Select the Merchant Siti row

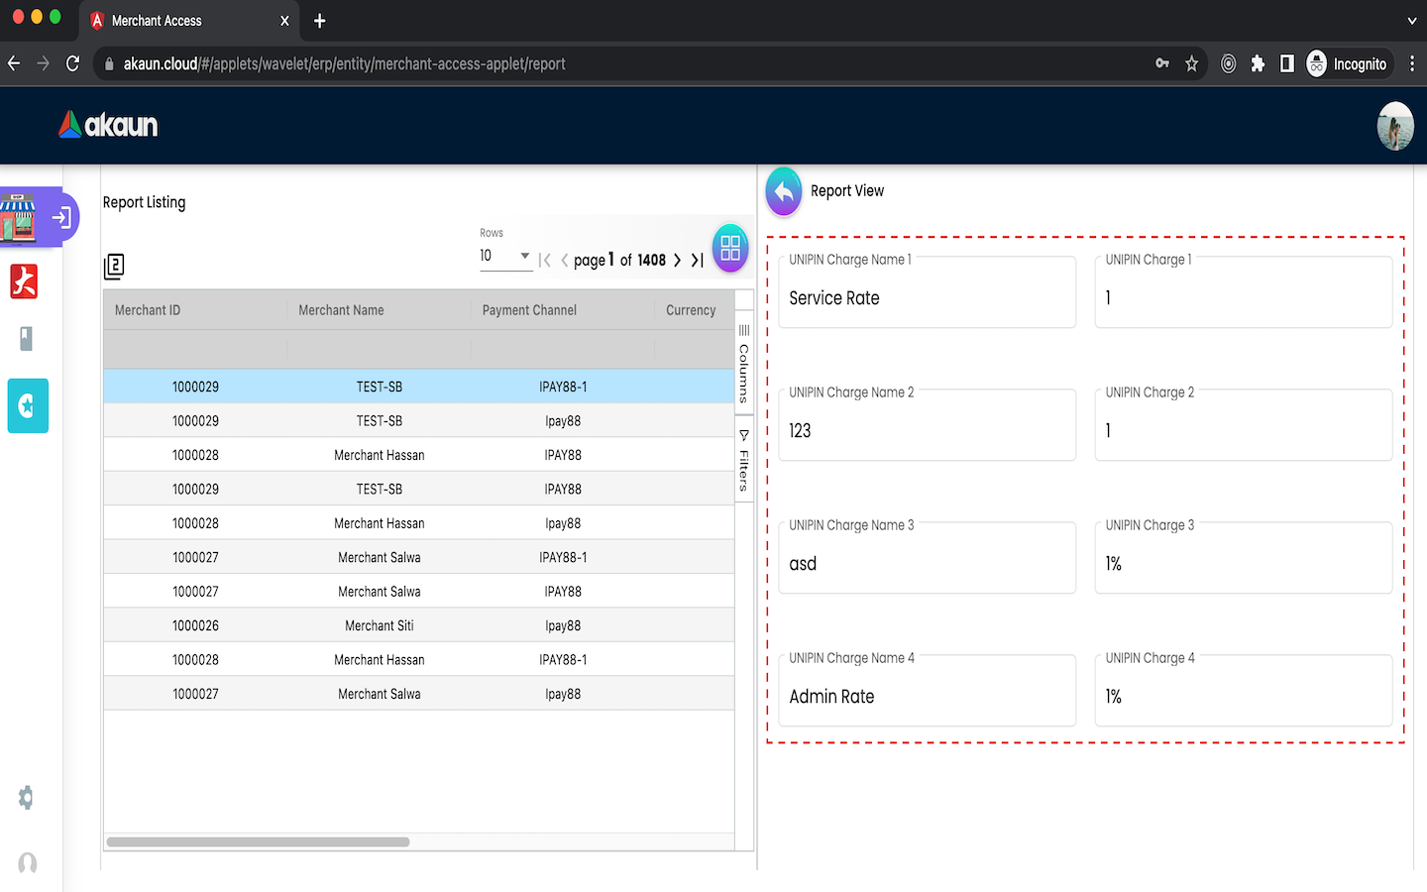coord(380,626)
